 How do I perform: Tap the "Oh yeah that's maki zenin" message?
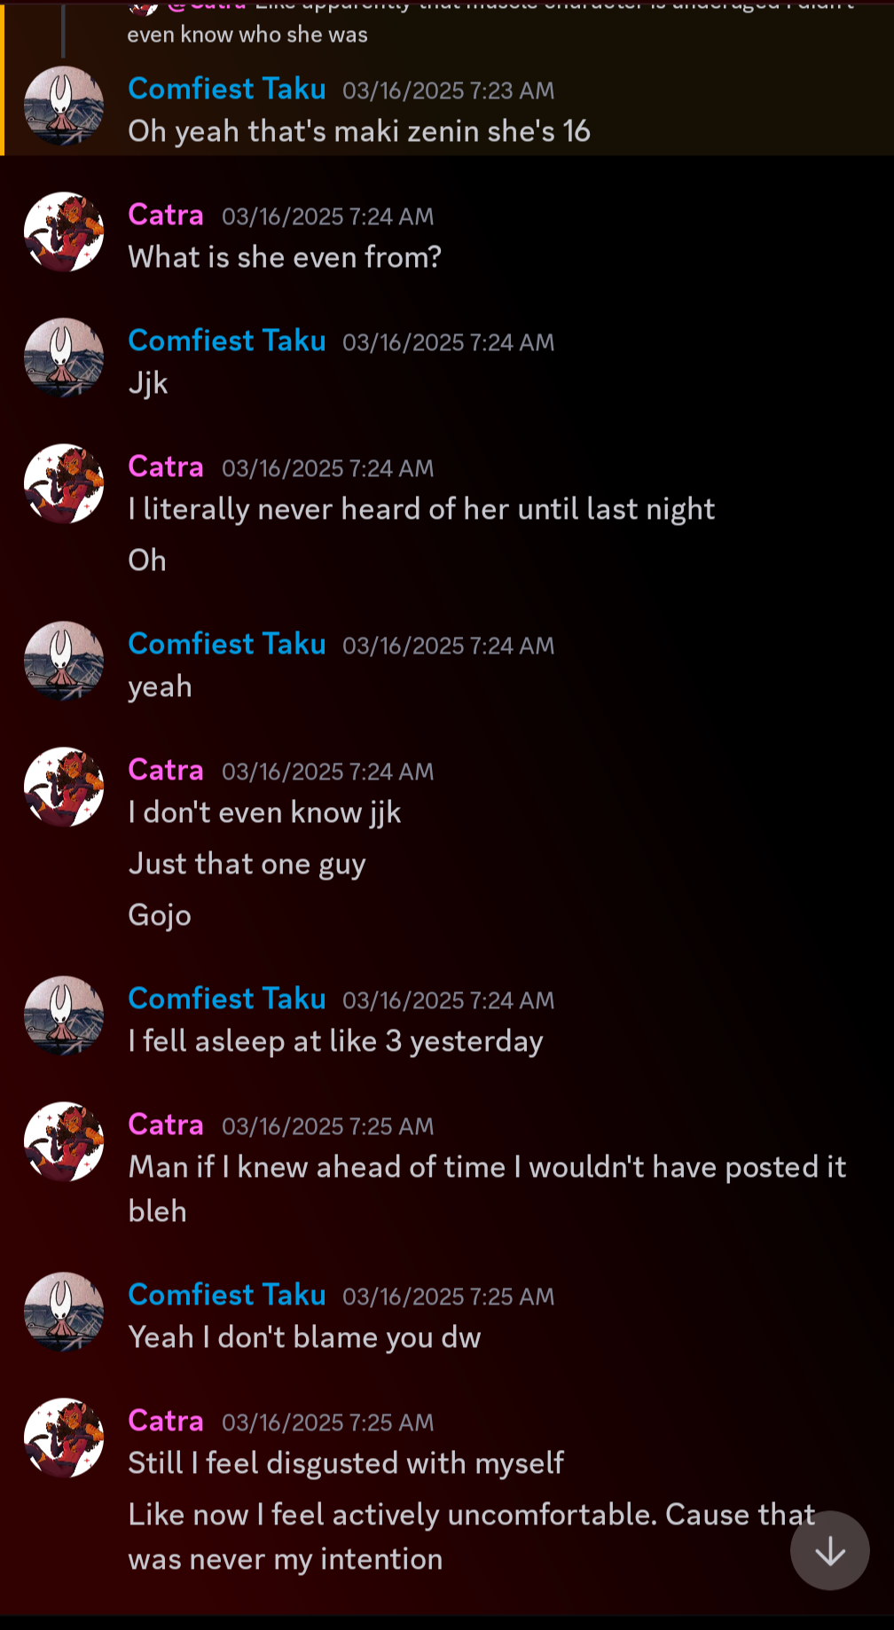(x=359, y=131)
